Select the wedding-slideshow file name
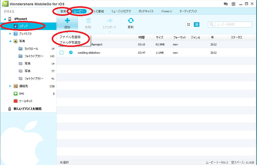The image size is (257, 165). pos(89,53)
